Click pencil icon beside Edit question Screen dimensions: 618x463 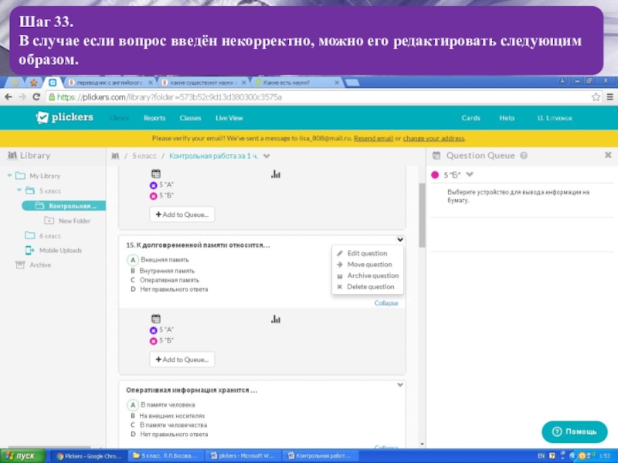[340, 253]
